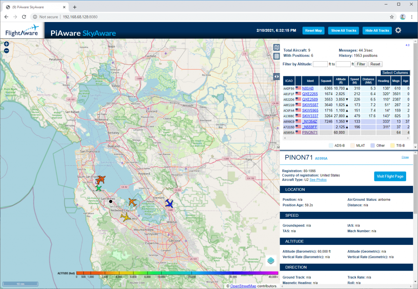Zoom out the map with minus icon
Screen dimensions: 418x289
7,51
